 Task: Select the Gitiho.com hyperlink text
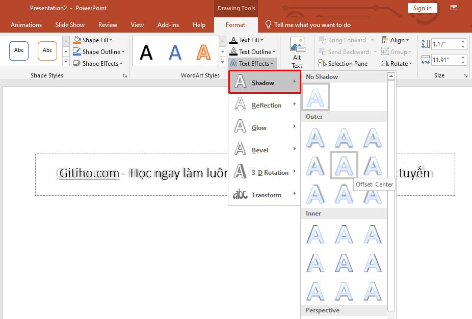tap(89, 173)
